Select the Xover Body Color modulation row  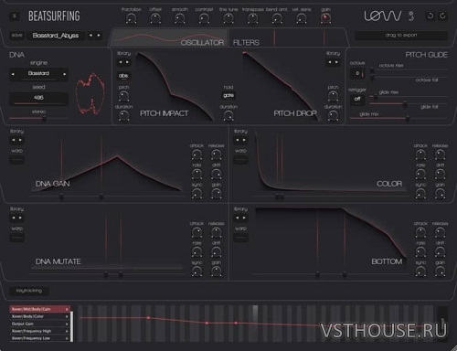40,316
